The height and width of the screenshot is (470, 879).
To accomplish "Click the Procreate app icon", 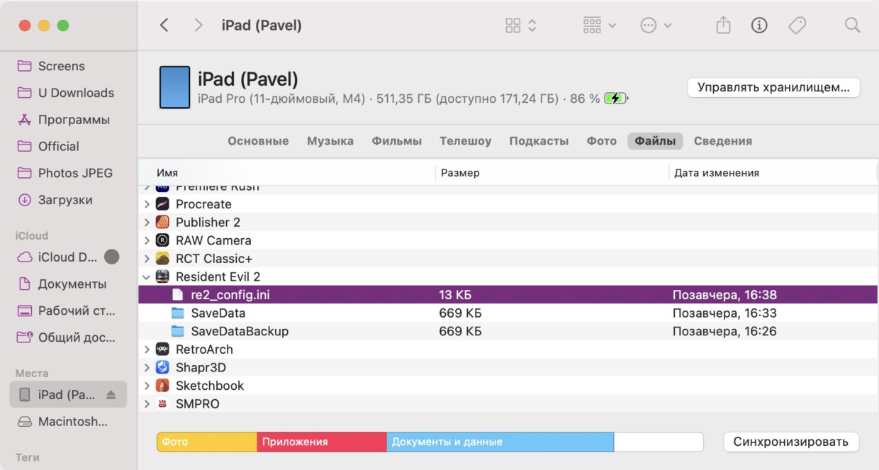I will pyautogui.click(x=162, y=204).
